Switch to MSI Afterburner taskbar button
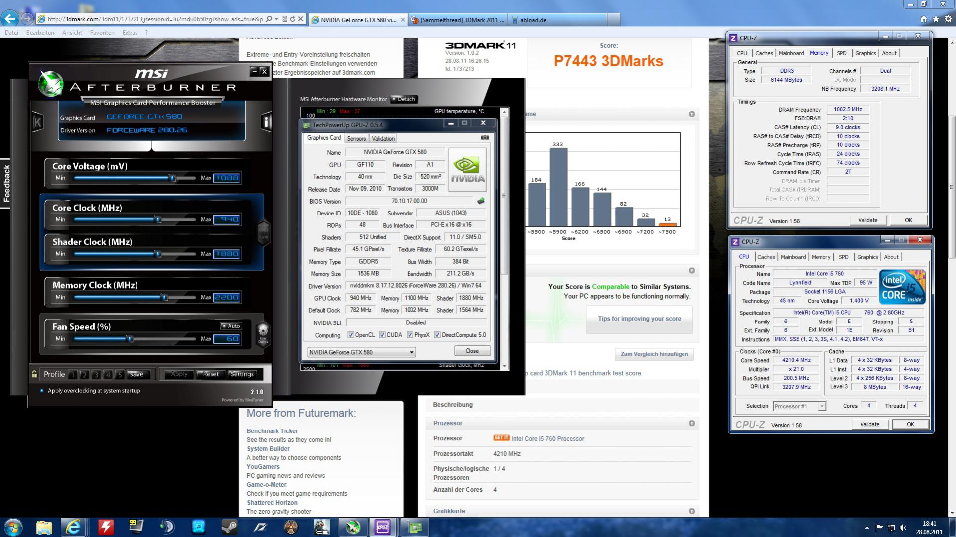 353,527
